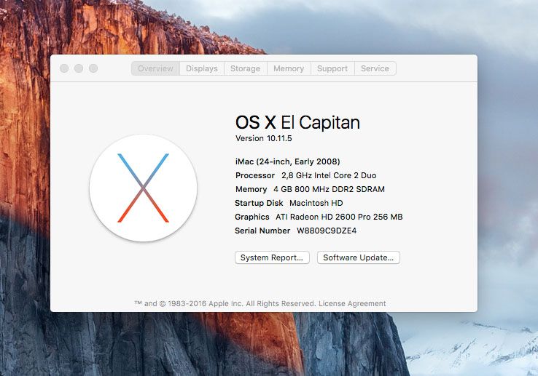
Task: Click the iMac (24-inch, Early 2008) text
Action: (x=287, y=161)
